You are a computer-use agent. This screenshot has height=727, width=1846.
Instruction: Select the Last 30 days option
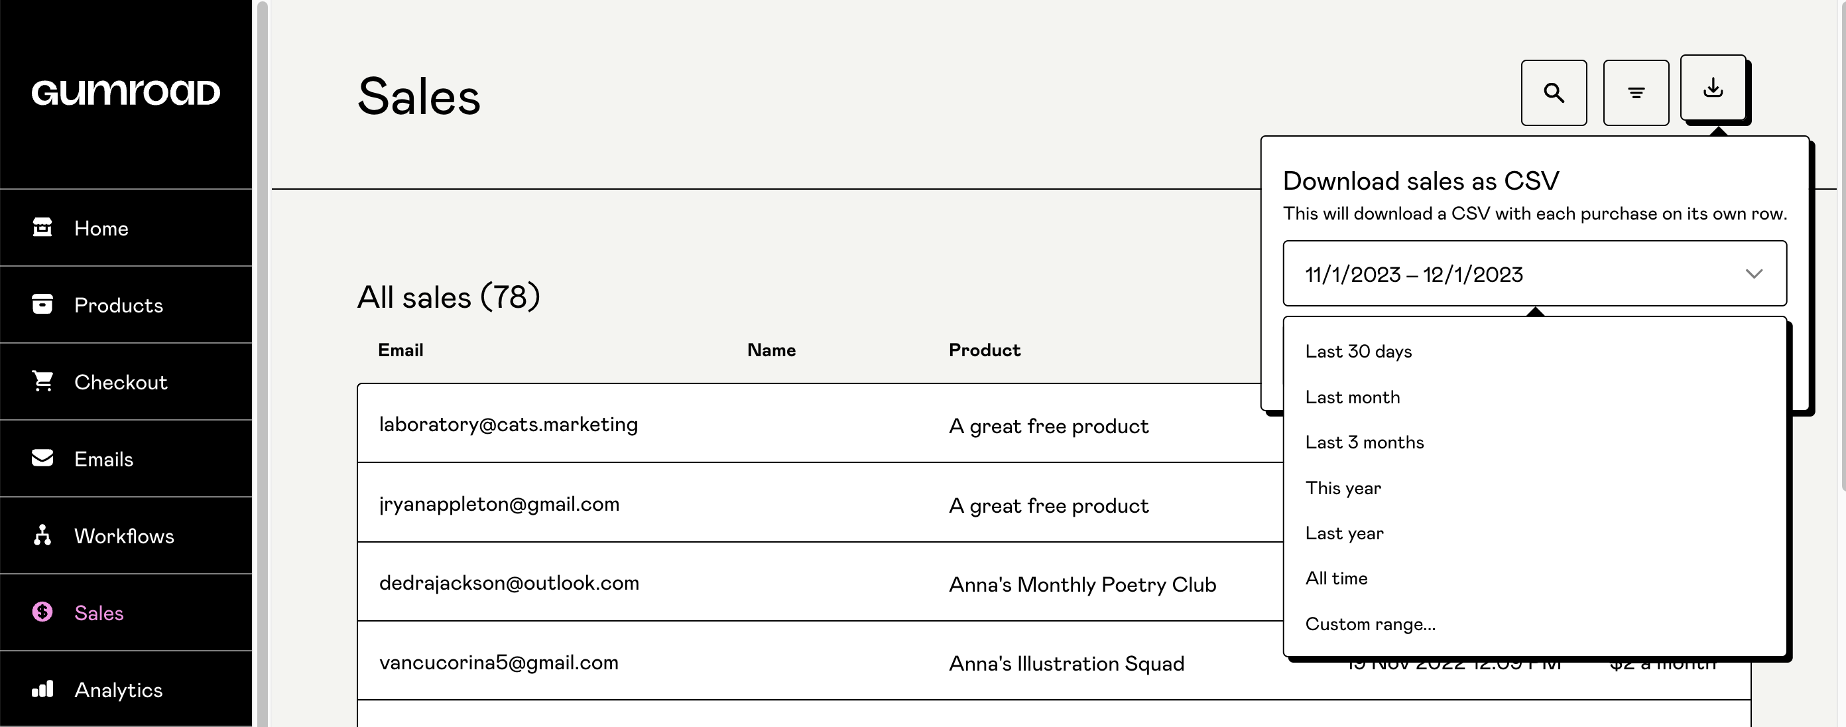coord(1358,352)
